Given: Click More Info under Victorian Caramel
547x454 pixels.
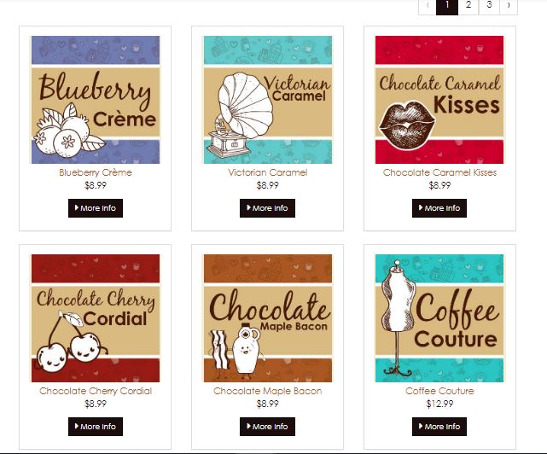Looking at the screenshot, I should (267, 208).
